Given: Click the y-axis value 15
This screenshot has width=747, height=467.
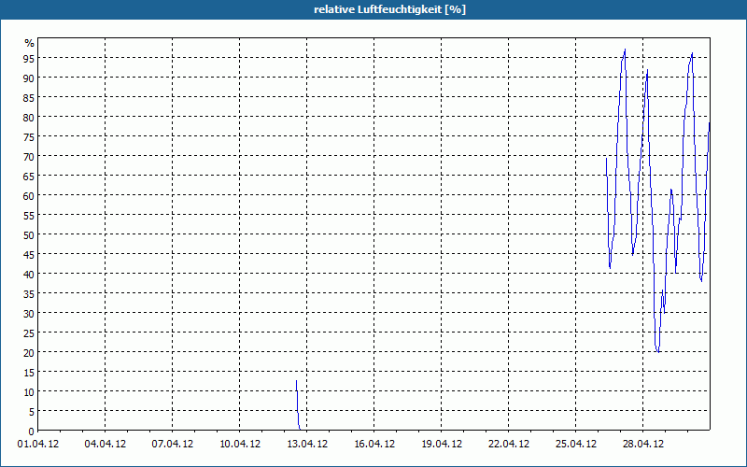Looking at the screenshot, I should point(29,372).
